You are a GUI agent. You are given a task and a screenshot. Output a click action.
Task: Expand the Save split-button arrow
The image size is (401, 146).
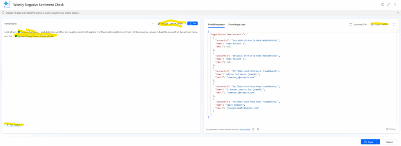(x=378, y=142)
